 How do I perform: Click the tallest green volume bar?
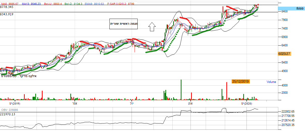pyautogui.click(x=181, y=90)
